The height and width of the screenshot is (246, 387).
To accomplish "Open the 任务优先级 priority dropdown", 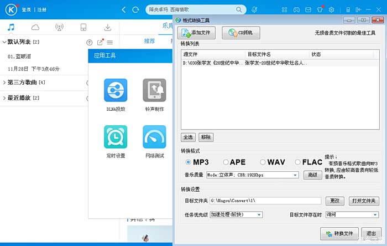I will tap(259, 214).
